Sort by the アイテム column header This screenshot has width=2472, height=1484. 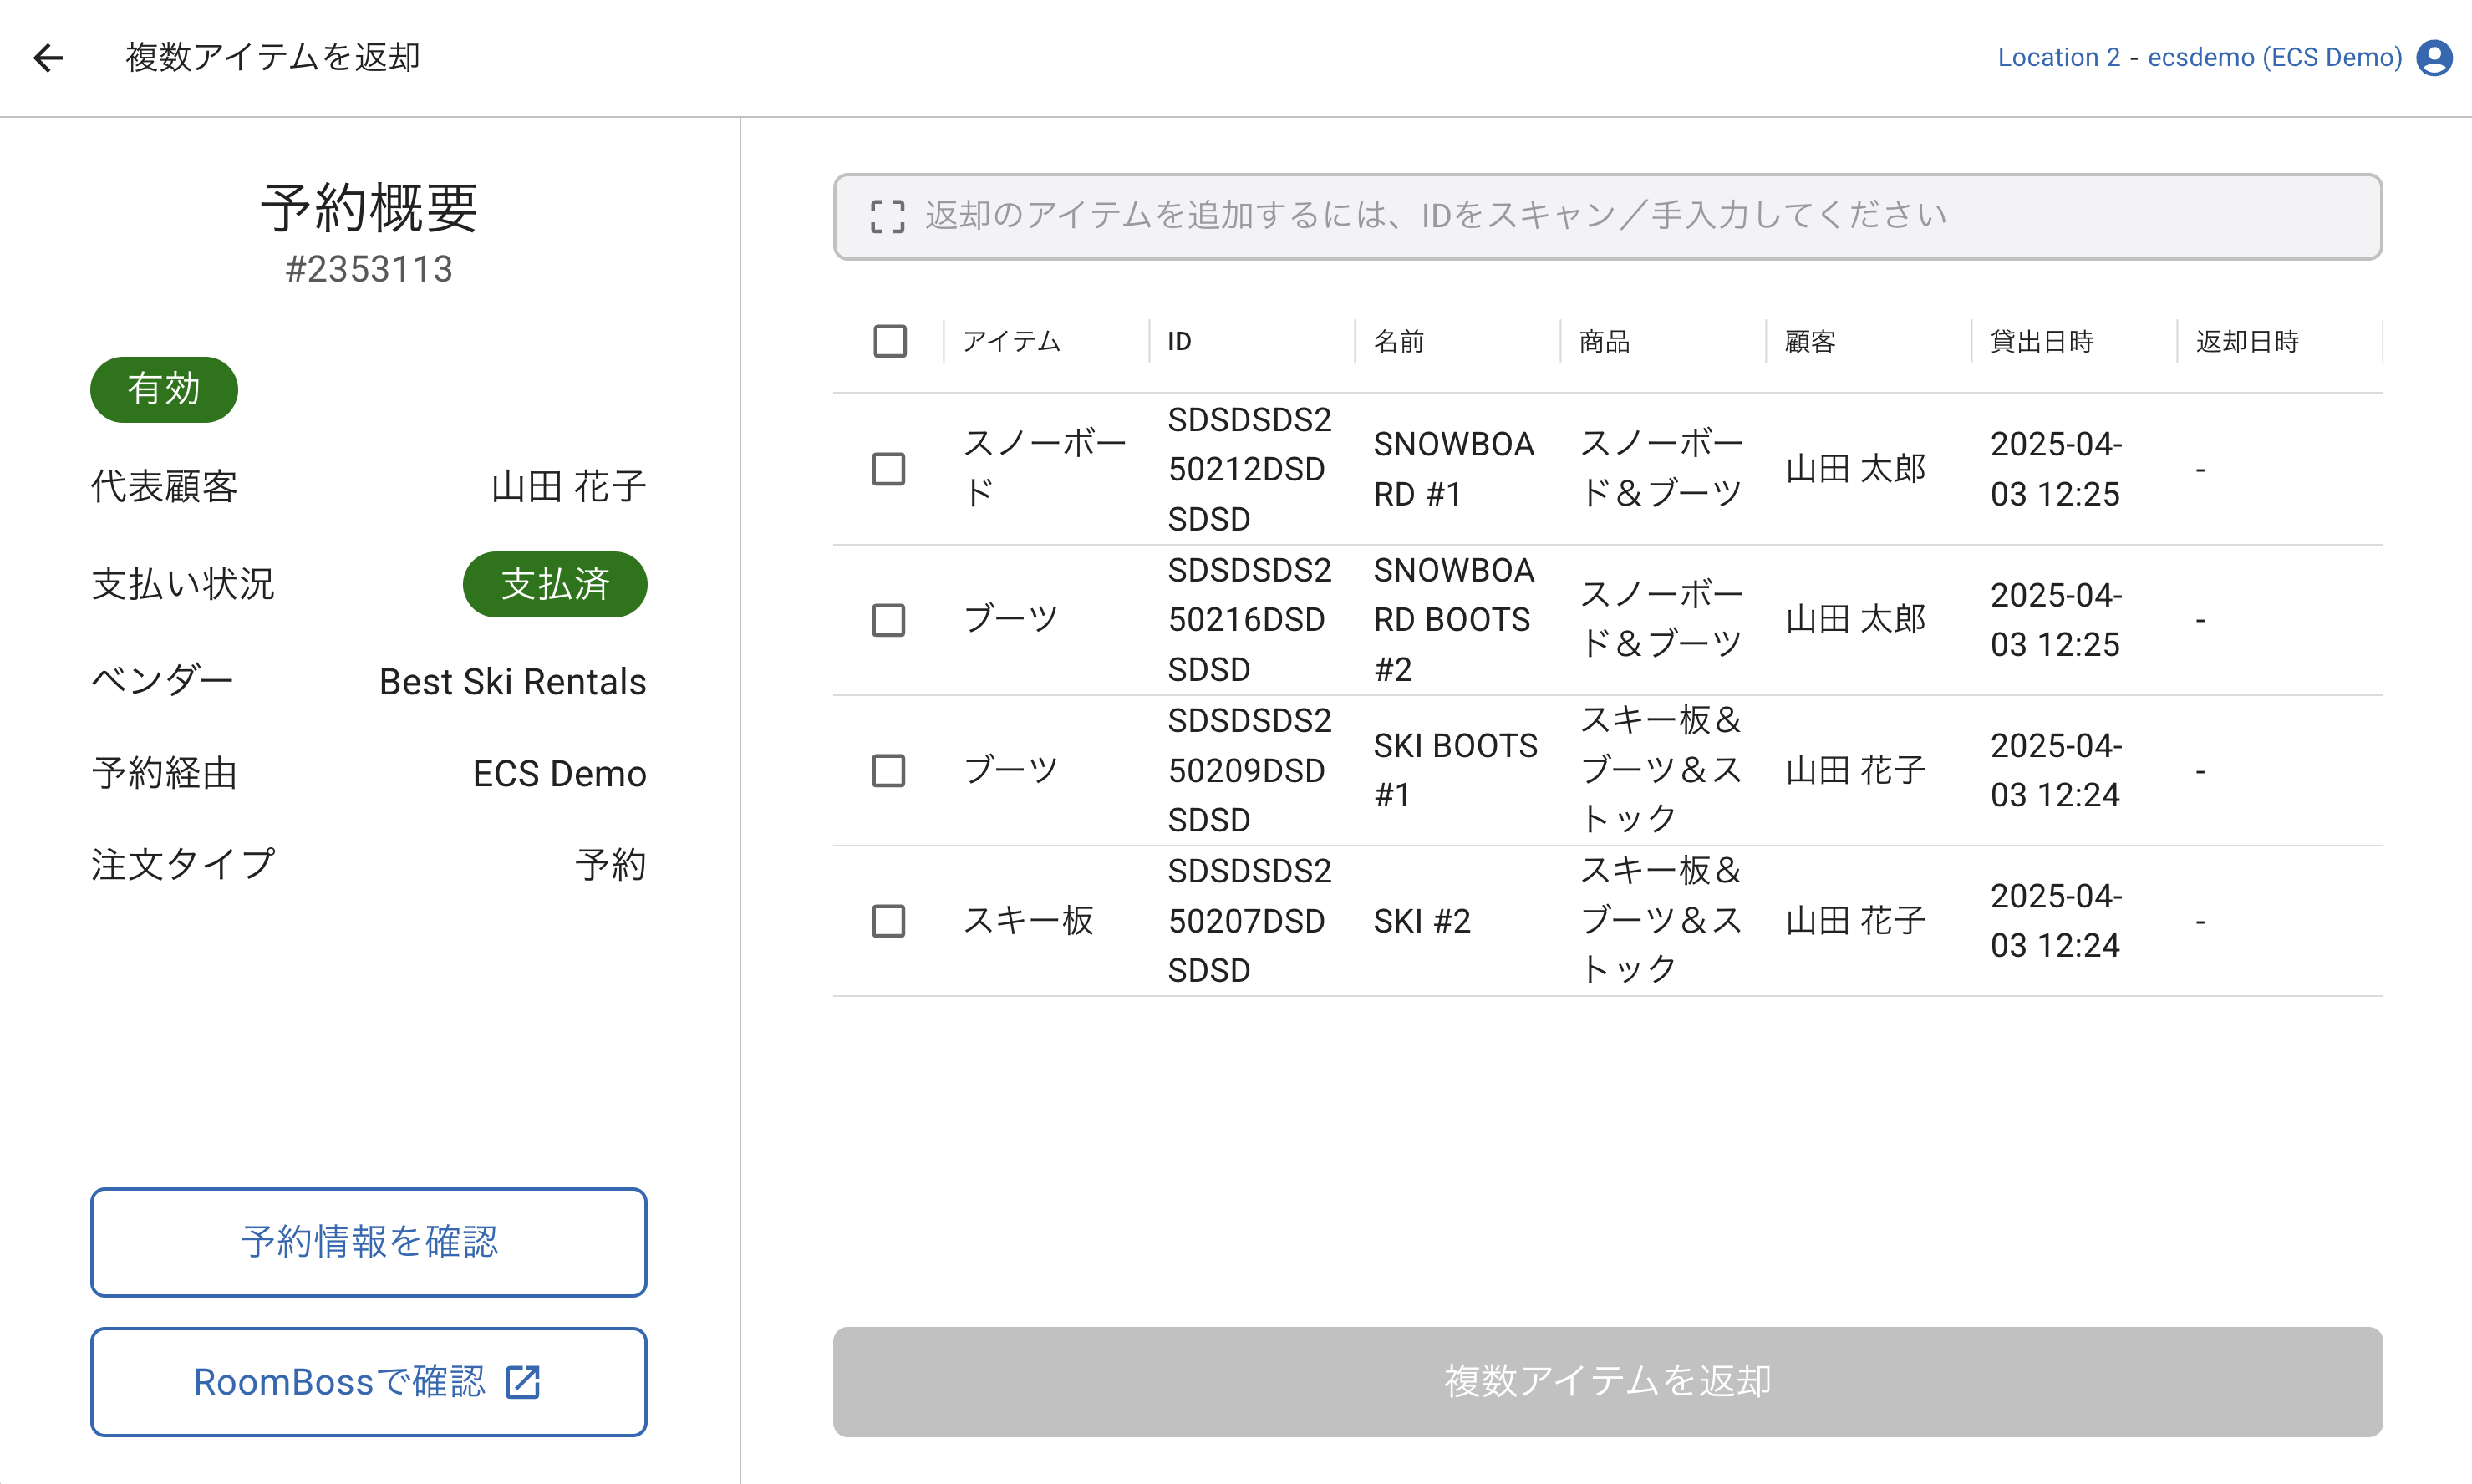1010,342
